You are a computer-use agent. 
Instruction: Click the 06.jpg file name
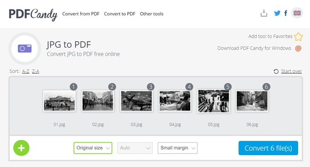coord(252,125)
